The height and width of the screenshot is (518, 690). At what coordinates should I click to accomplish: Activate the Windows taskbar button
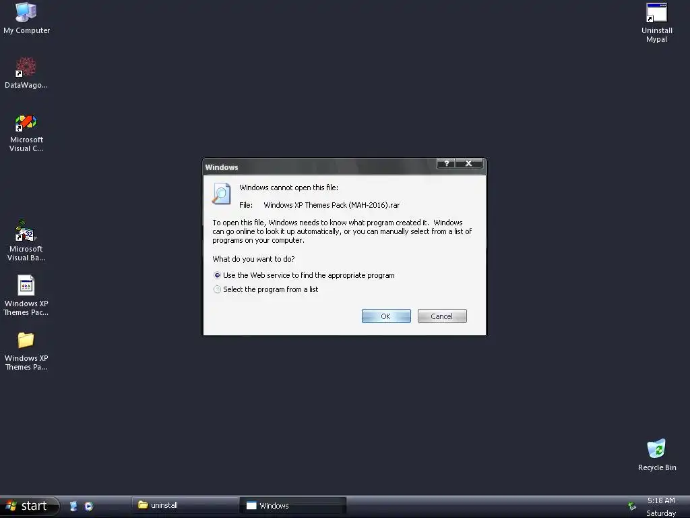292,506
